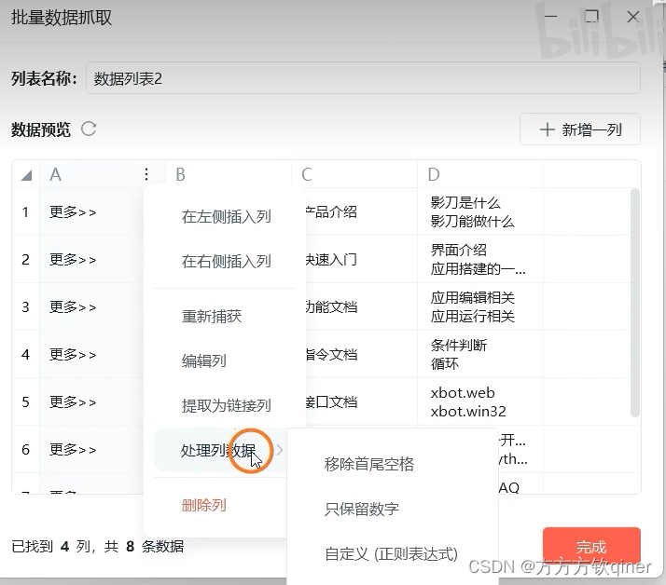Click the 产品介绍 cell in column C
666x585 pixels.
click(x=362, y=211)
